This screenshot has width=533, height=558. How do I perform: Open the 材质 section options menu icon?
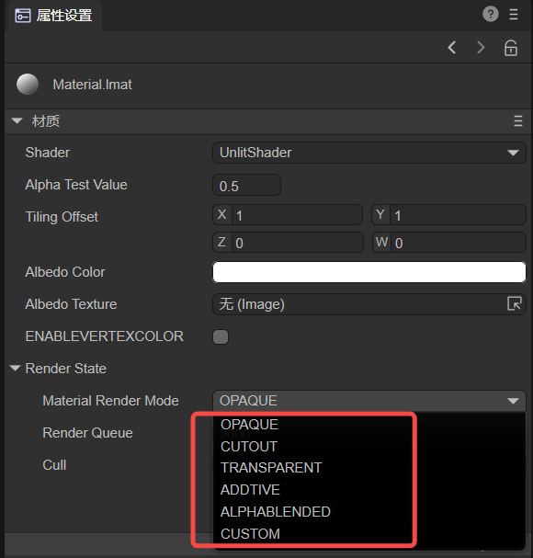tap(518, 121)
